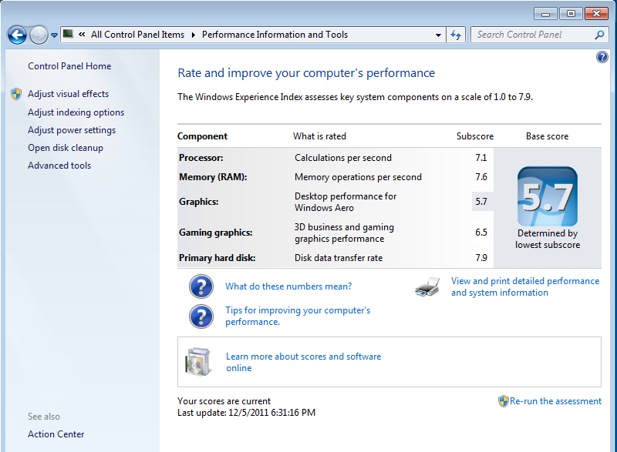The height and width of the screenshot is (452, 617).
Task: Open Advanced tools
Action: 59,166
